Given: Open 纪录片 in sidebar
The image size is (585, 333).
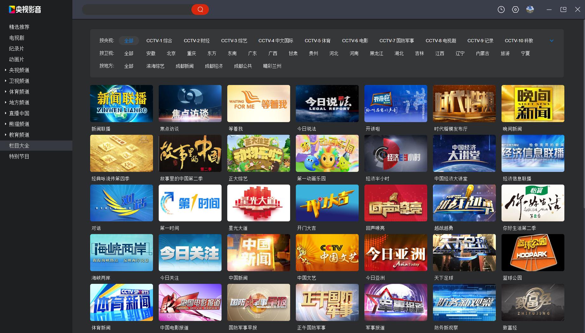Looking at the screenshot, I should point(17,49).
